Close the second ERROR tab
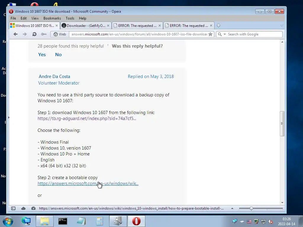This screenshot has height=227, width=303. pyautogui.click(x=211, y=25)
